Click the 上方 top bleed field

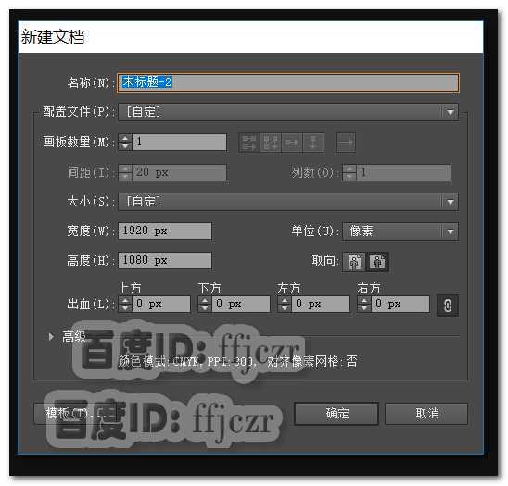point(161,305)
